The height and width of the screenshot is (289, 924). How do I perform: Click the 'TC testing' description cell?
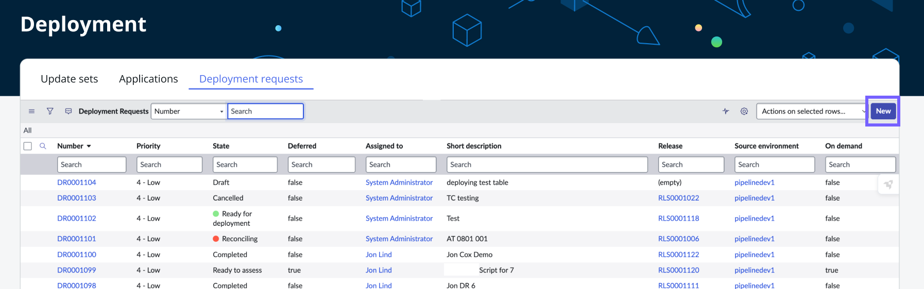point(463,198)
